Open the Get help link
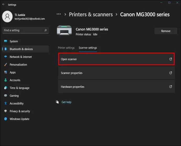The width and height of the screenshot is (181, 146). pos(66,102)
